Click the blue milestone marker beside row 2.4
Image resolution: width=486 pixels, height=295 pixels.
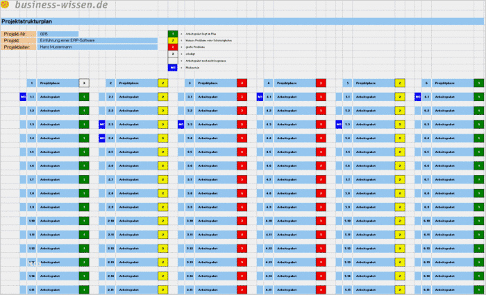(102, 138)
